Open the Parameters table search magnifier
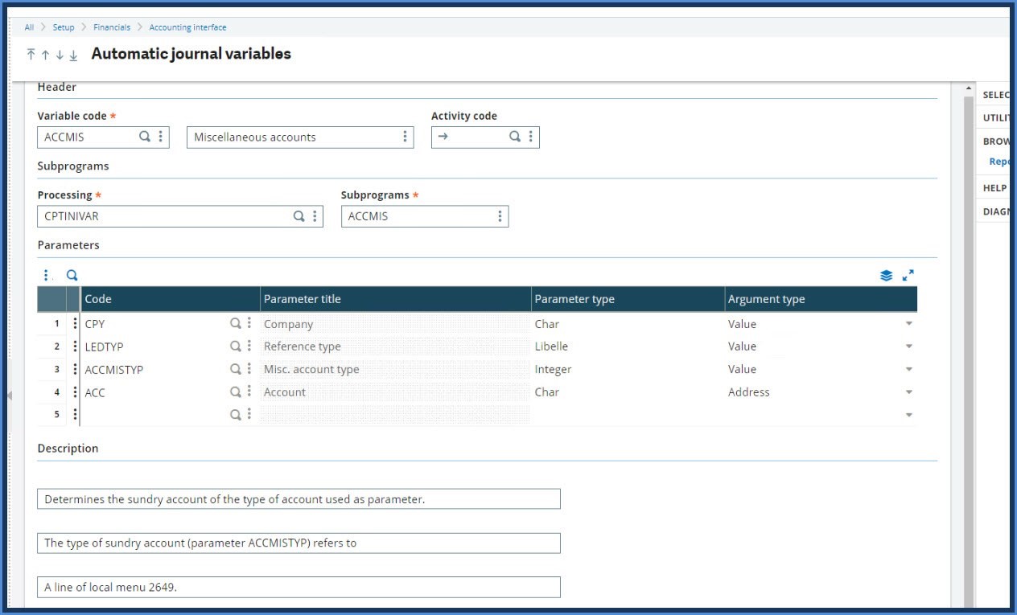Screen dimensions: 1017x615 [x=72, y=275]
